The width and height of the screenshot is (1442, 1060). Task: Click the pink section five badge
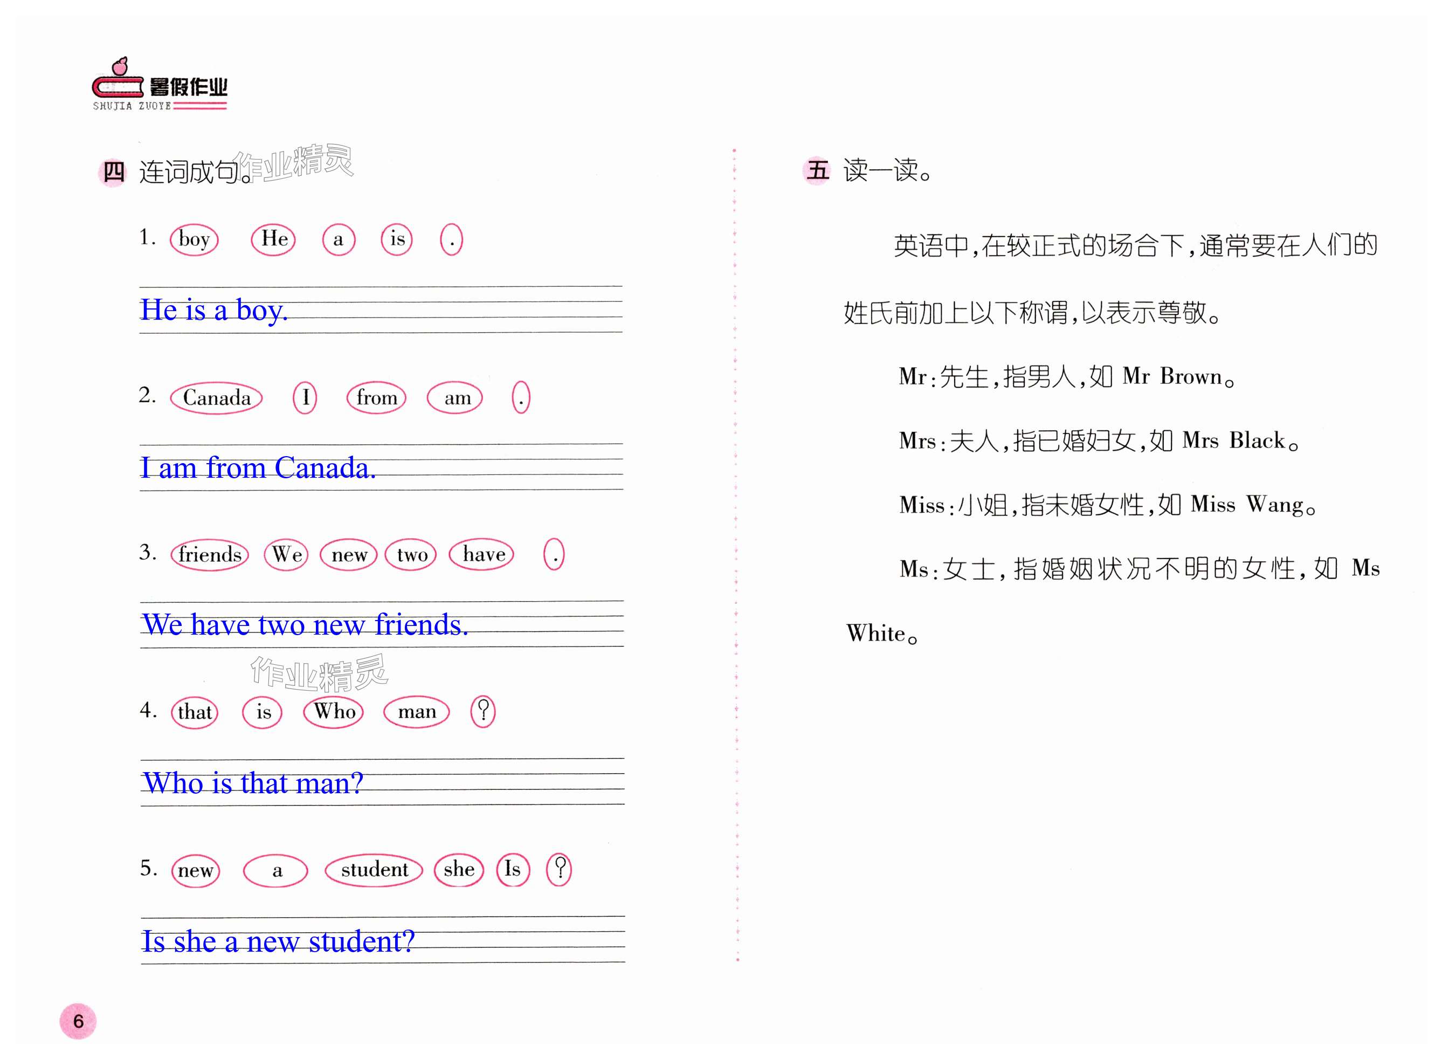click(818, 171)
